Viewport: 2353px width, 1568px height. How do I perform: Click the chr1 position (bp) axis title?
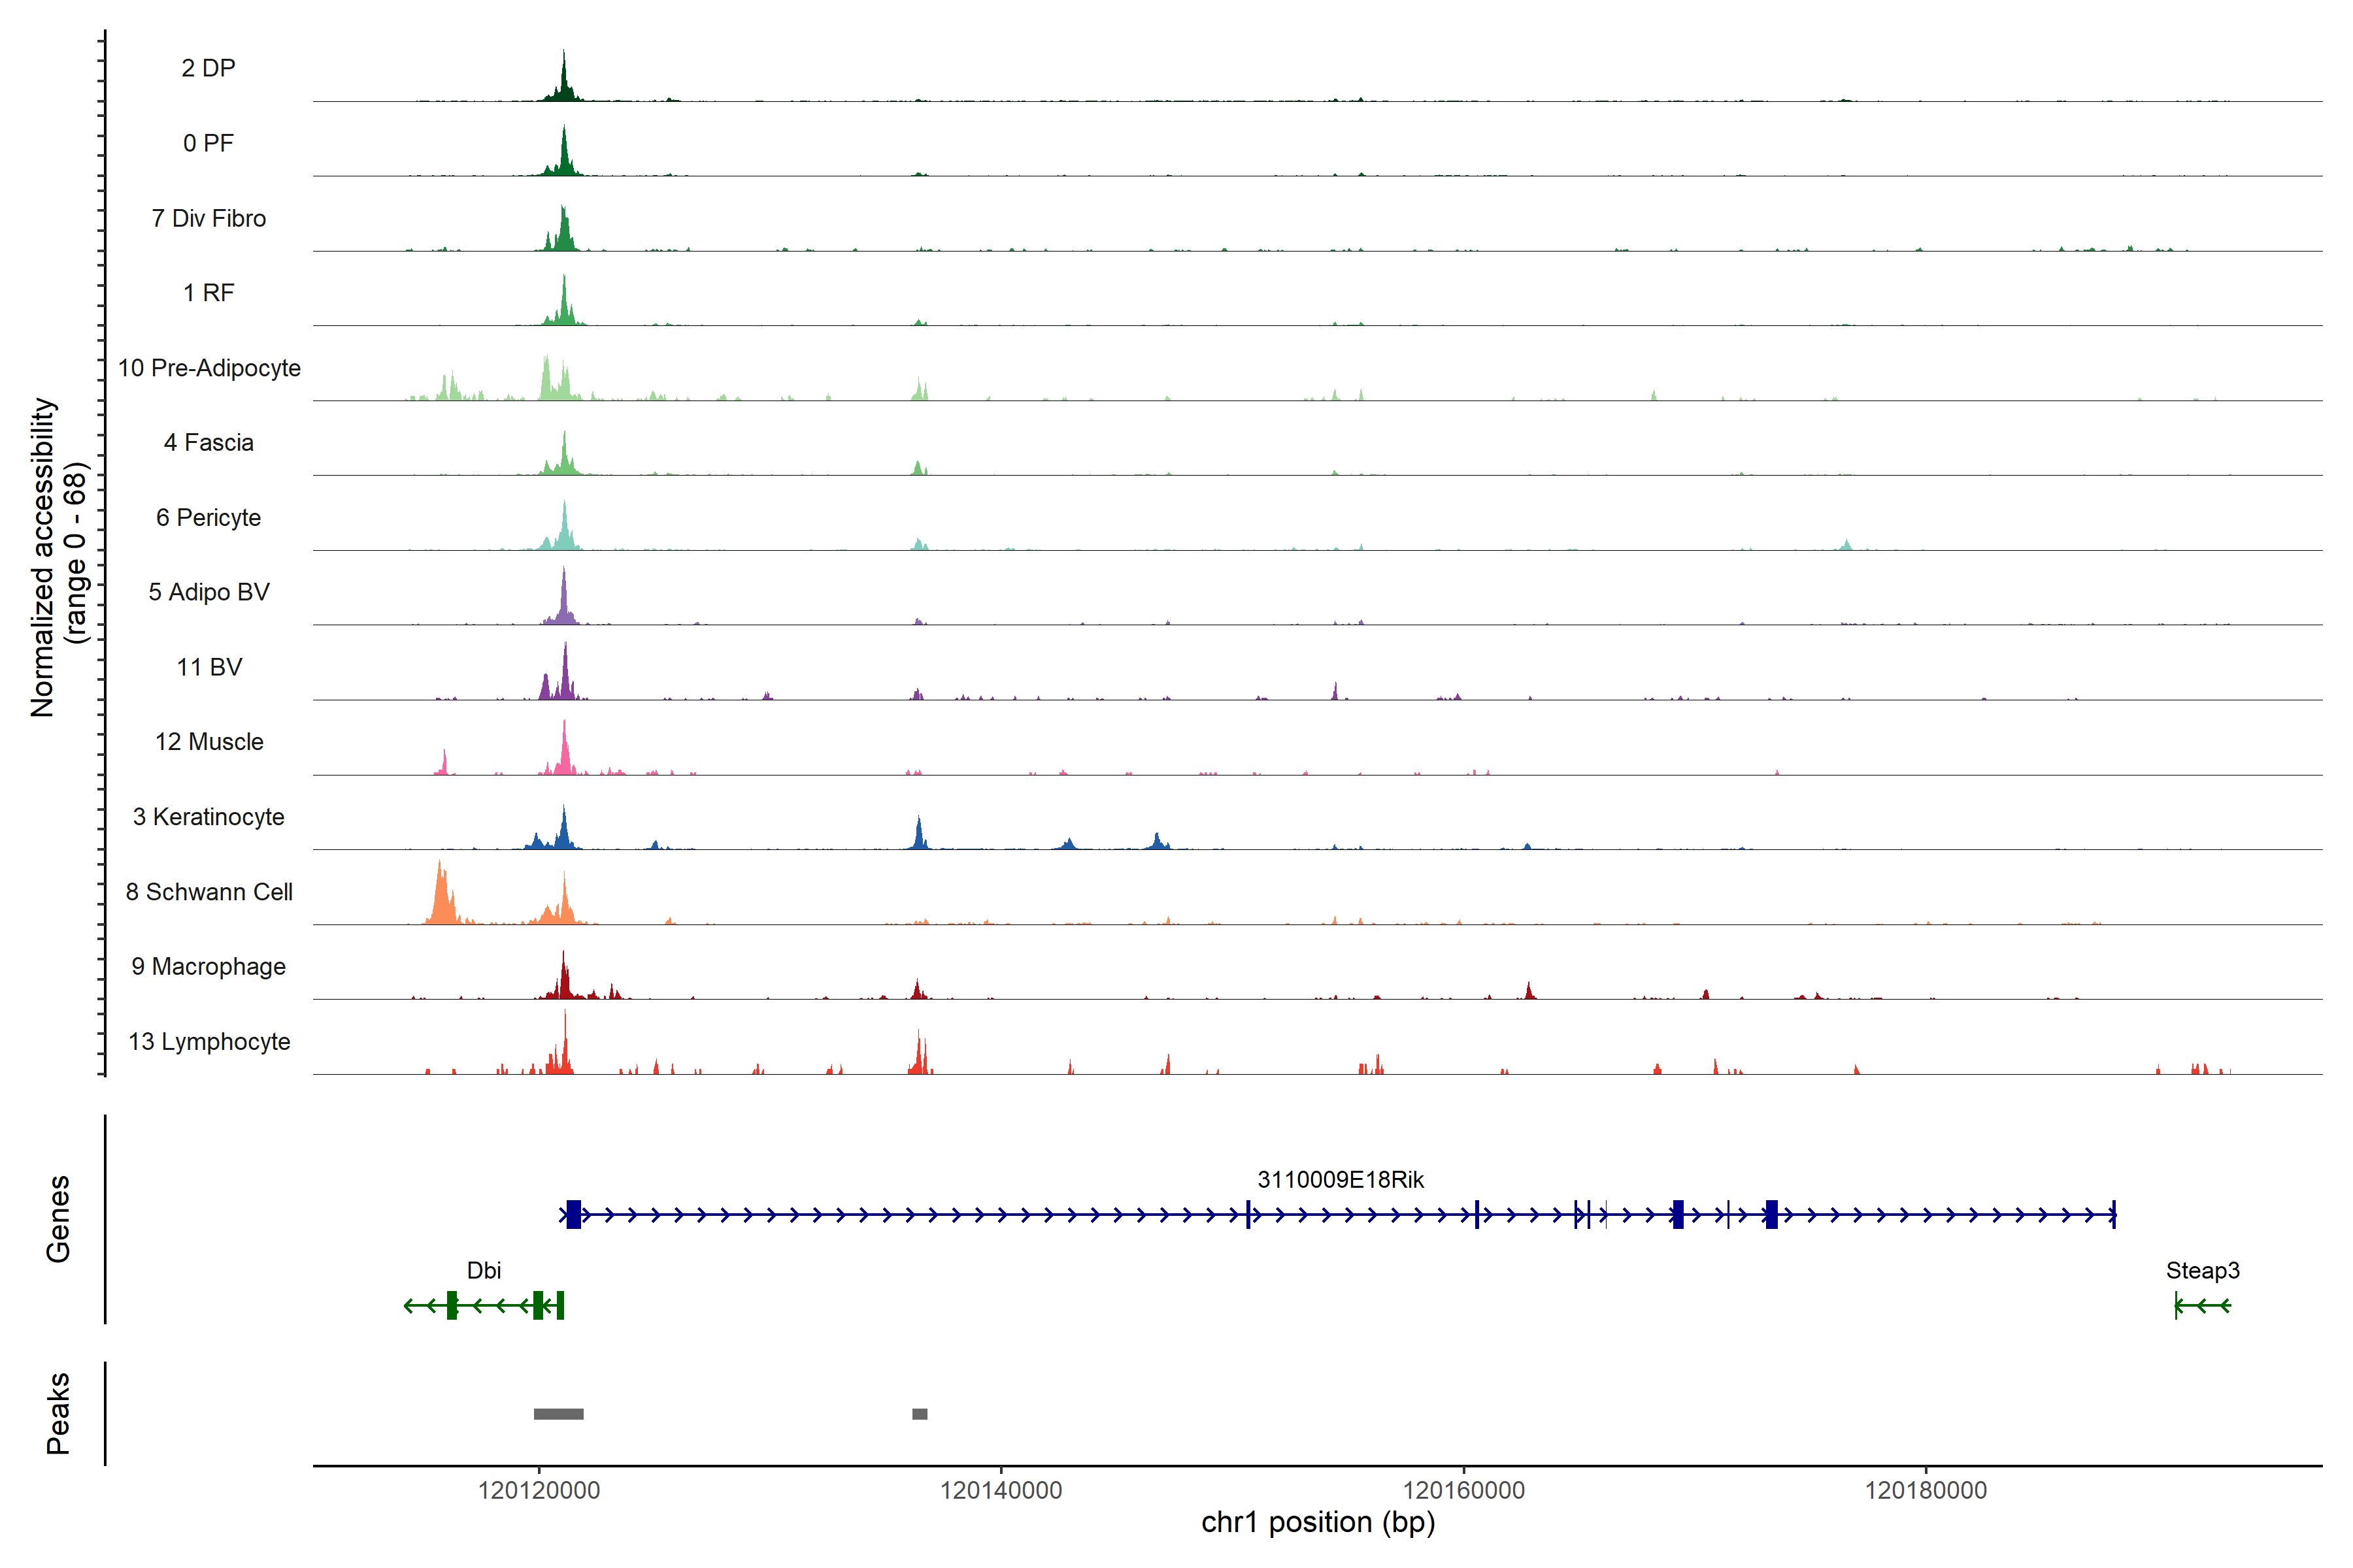pyautogui.click(x=1318, y=1522)
